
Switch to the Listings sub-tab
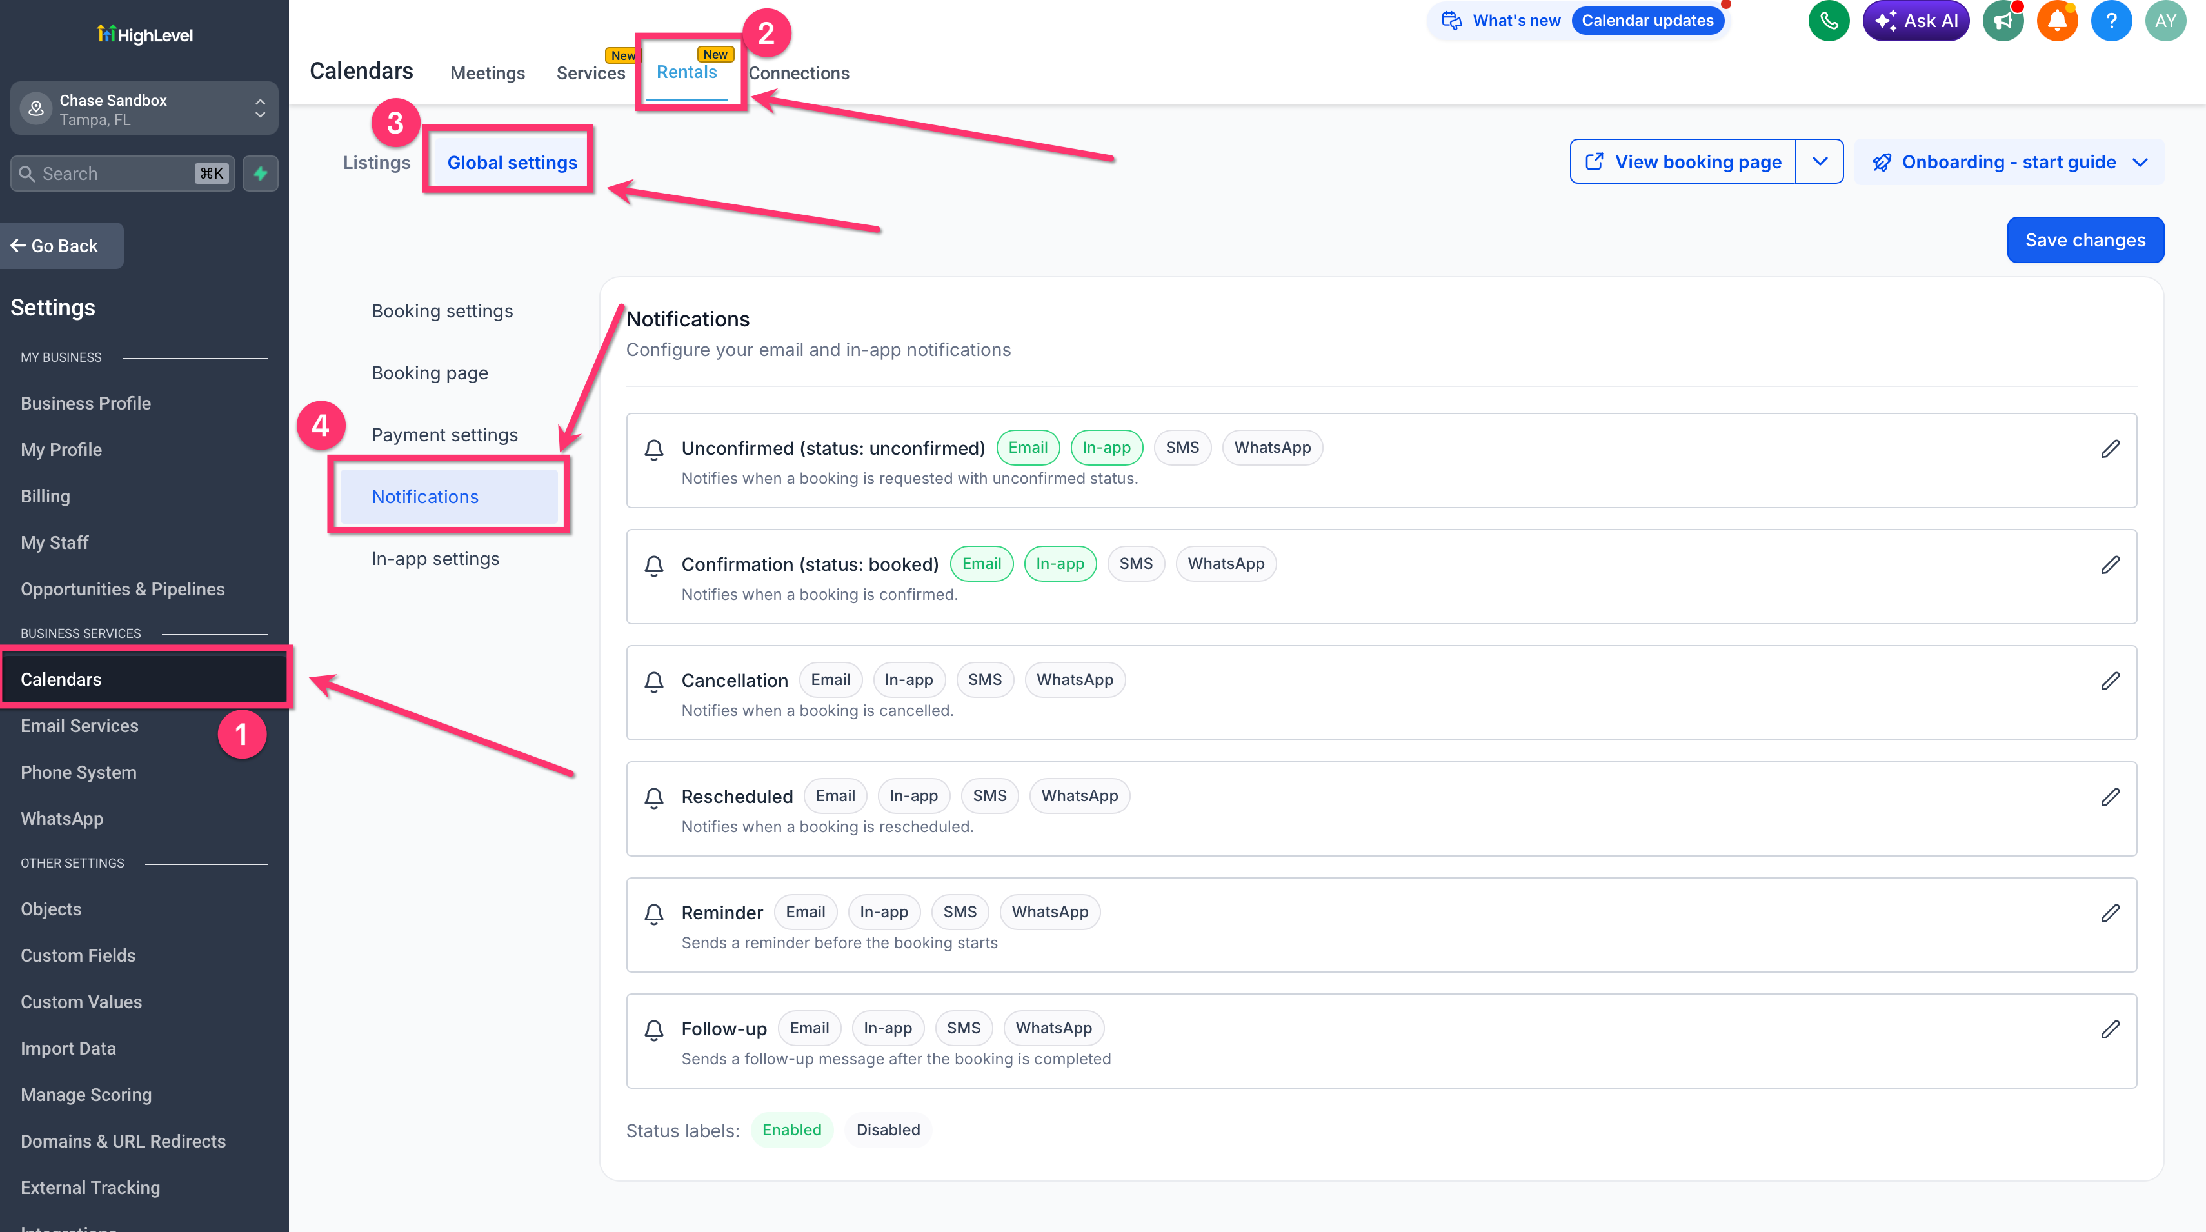point(377,163)
